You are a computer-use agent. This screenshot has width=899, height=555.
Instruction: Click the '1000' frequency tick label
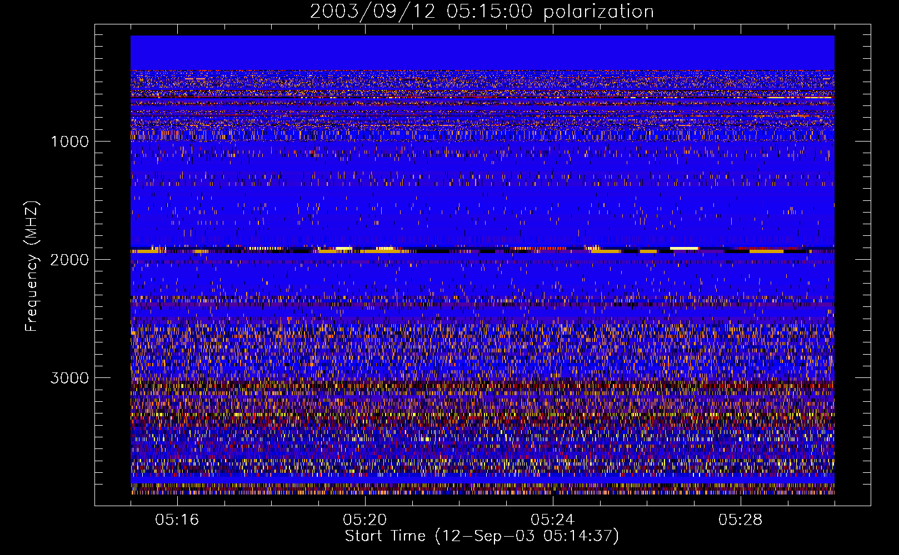(x=69, y=142)
